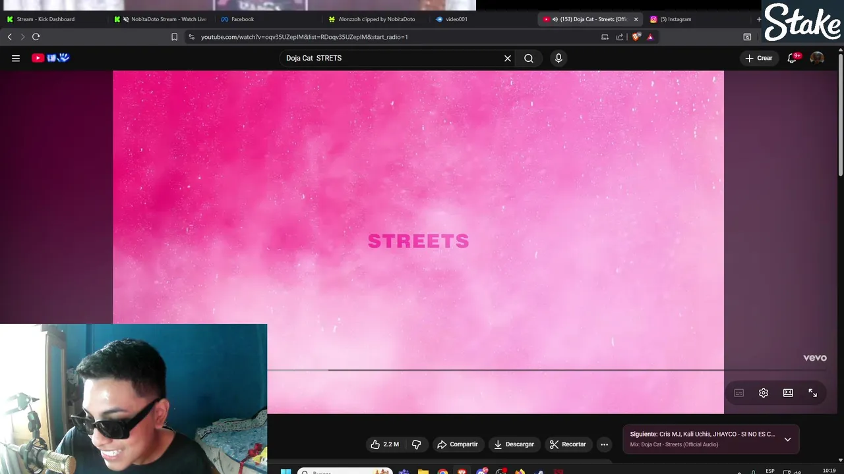
Task: Click the Recortar clip button
Action: [x=568, y=444]
